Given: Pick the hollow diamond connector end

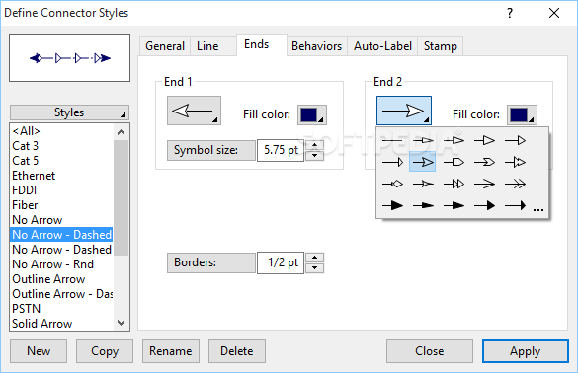Looking at the screenshot, I should pyautogui.click(x=392, y=184).
